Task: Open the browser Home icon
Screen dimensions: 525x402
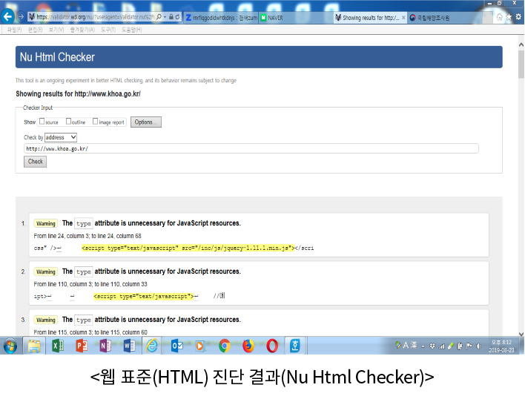Action: [499, 17]
